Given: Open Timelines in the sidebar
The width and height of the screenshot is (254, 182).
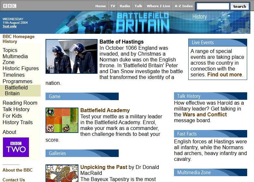Looking at the screenshot, I should point(14,75).
